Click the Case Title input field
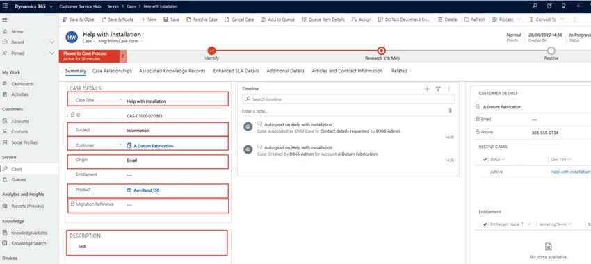Screen dimensions: 591x264 pyautogui.click(x=177, y=101)
